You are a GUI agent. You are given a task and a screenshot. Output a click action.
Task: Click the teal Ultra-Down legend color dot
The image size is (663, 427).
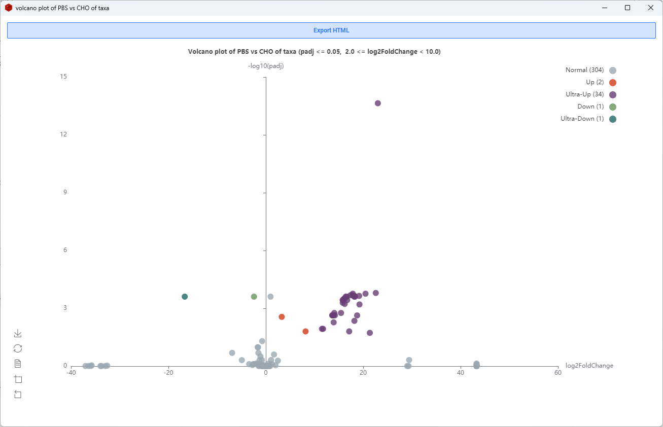[613, 119]
